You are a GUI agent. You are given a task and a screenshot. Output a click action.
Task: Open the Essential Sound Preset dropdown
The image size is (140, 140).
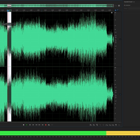point(134,8)
